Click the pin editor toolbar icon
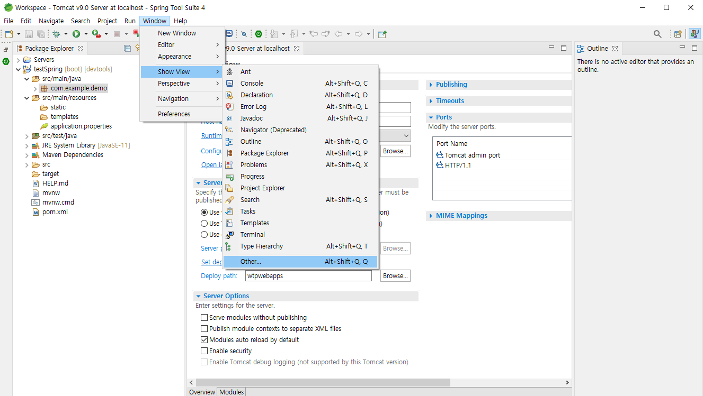The height and width of the screenshot is (396, 703). 382,34
